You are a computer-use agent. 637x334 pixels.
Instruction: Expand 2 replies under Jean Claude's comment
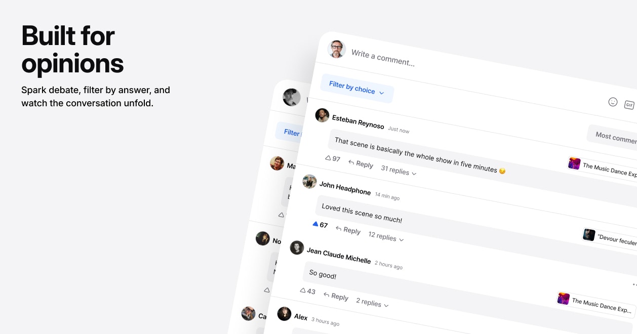click(x=372, y=303)
